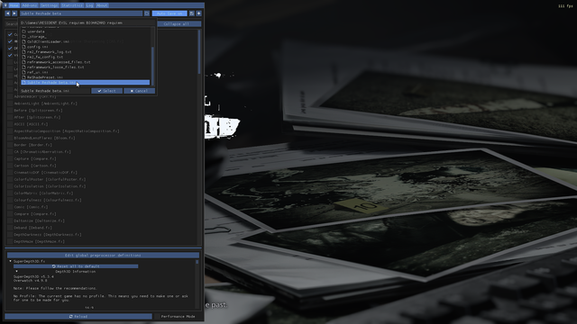Image resolution: width=577 pixels, height=324 pixels.
Task: Click the effects list scrollbar
Action: click(x=199, y=51)
